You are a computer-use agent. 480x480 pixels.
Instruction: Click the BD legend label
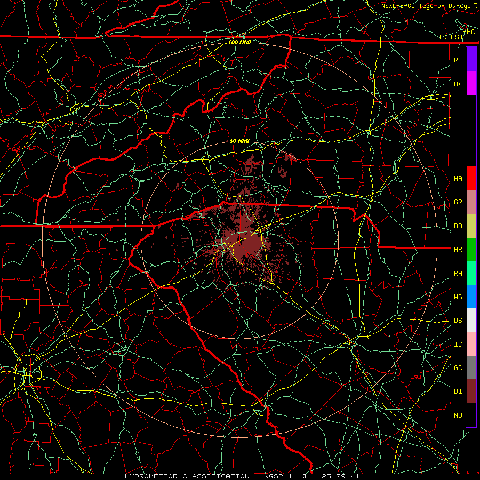click(x=458, y=226)
